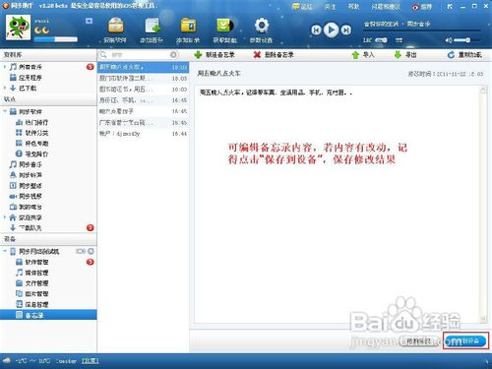Play the current track
The height and width of the screenshot is (369, 492).
(x=331, y=30)
